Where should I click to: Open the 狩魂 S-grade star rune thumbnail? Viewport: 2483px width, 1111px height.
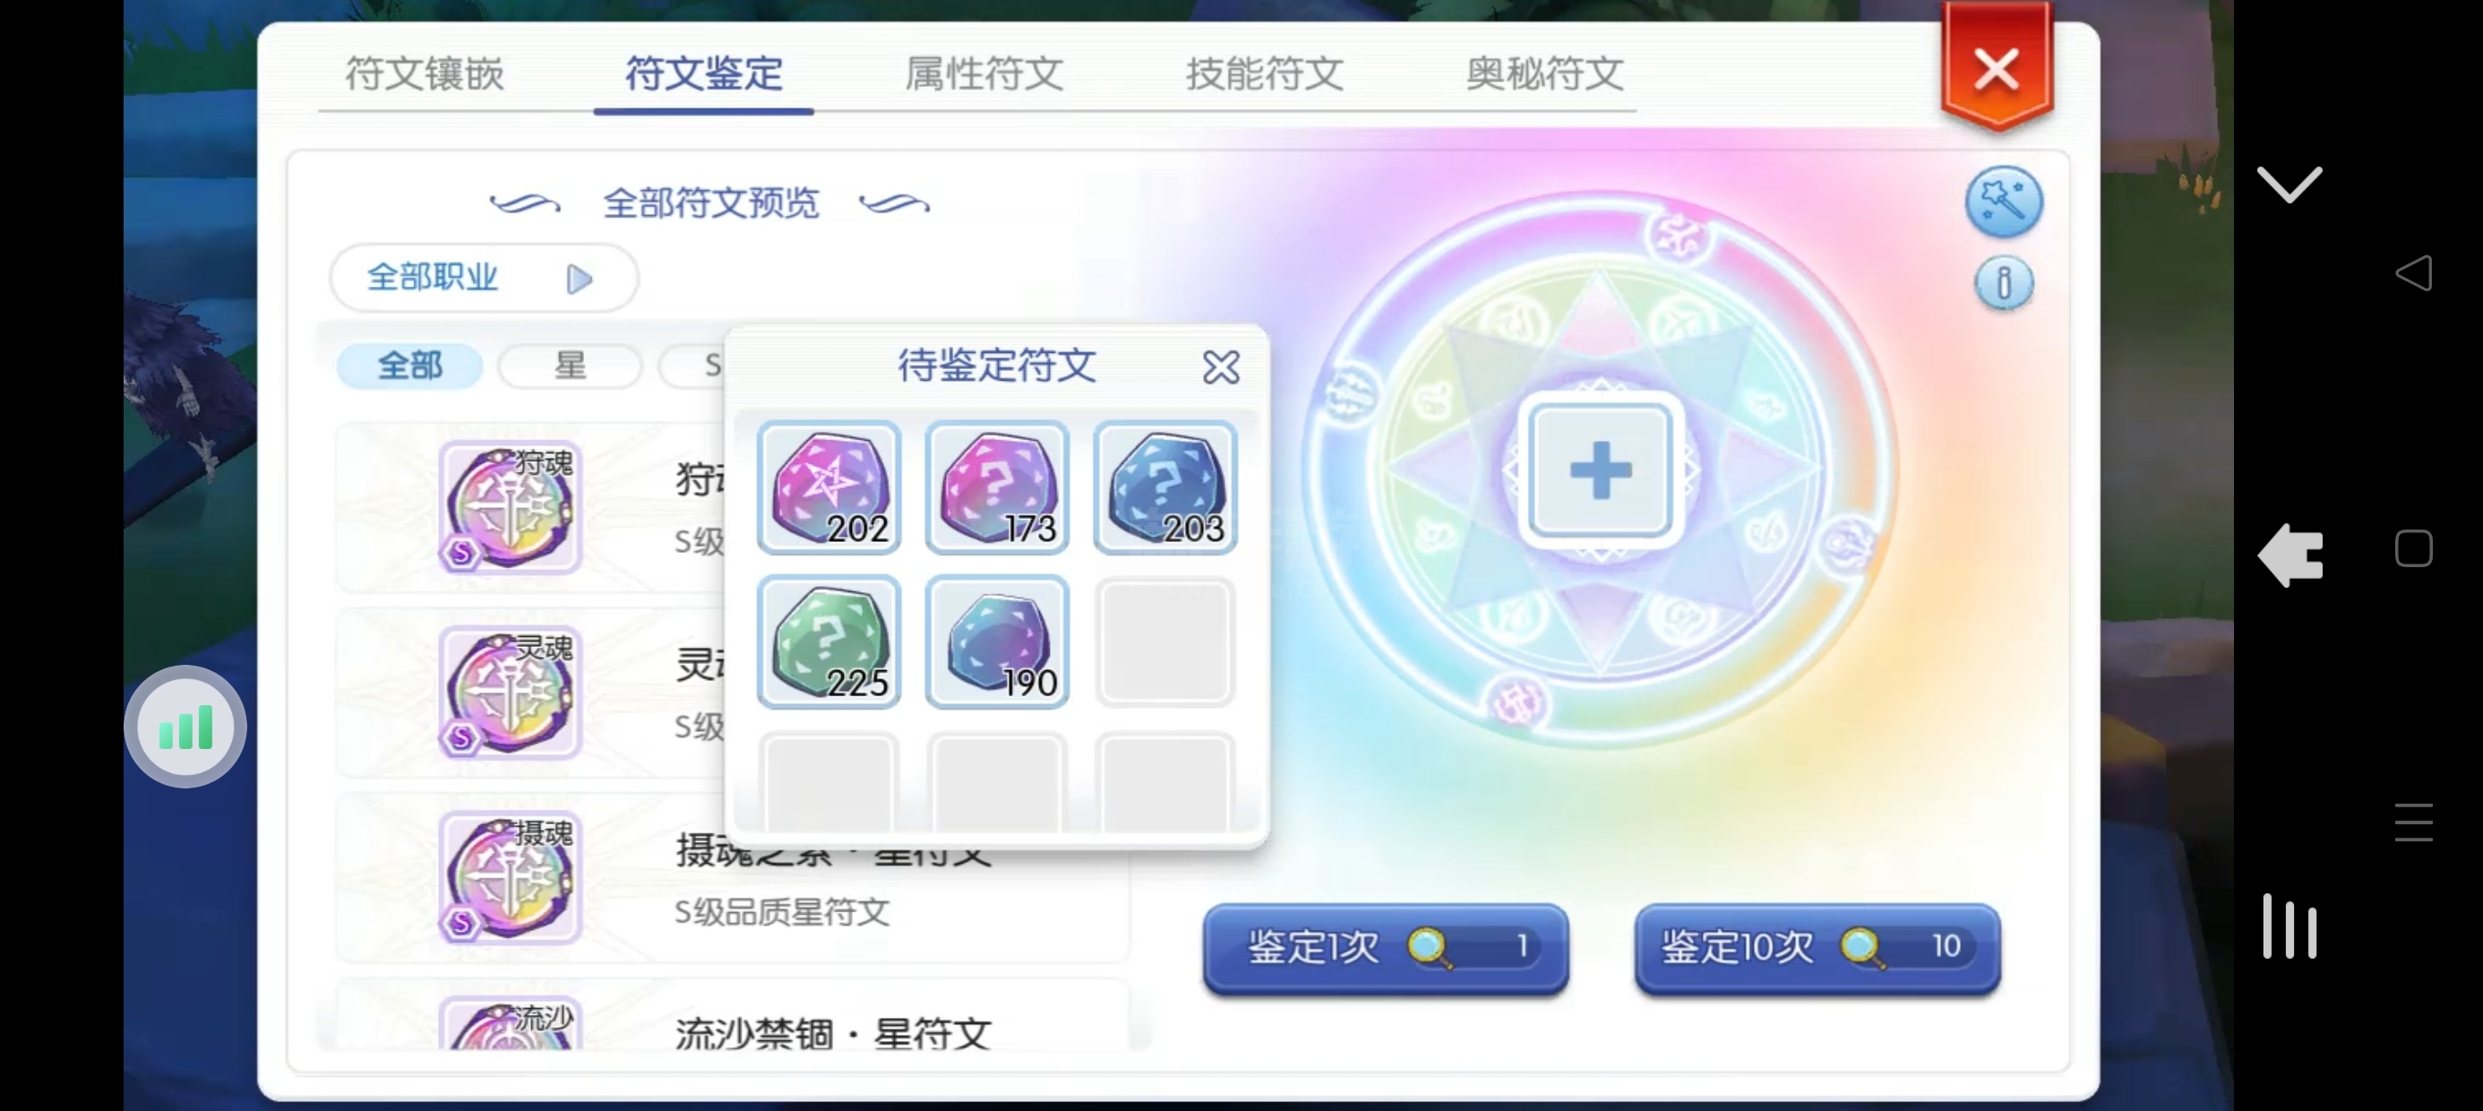point(510,507)
